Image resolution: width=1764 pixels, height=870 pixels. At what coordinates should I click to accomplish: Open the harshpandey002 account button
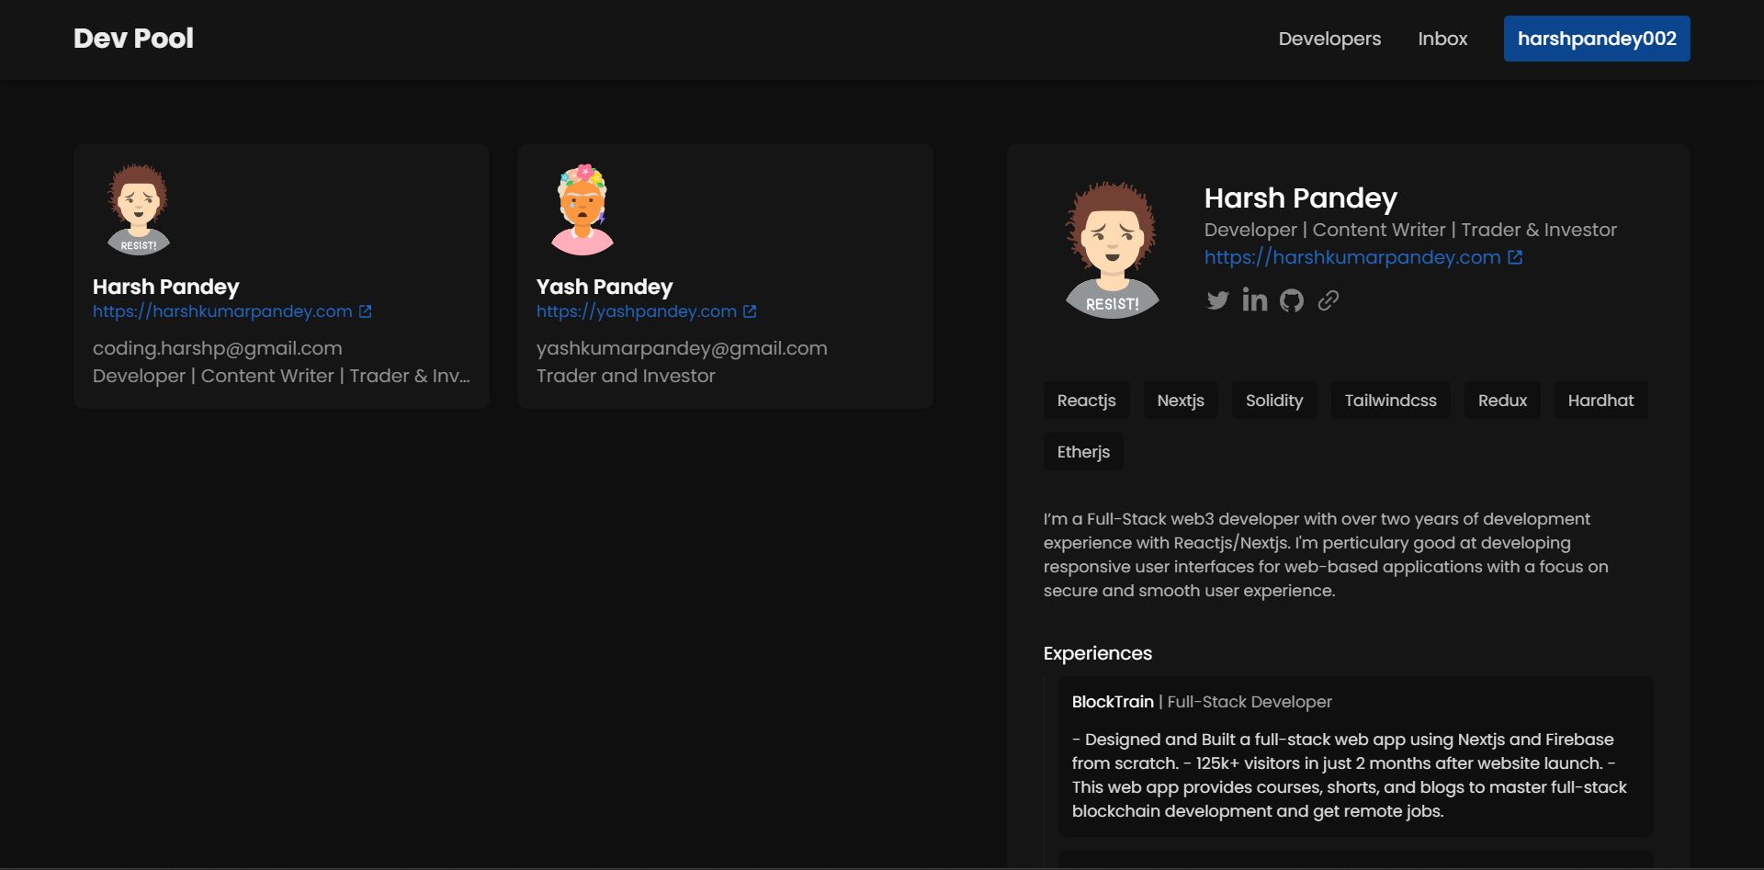click(x=1597, y=39)
